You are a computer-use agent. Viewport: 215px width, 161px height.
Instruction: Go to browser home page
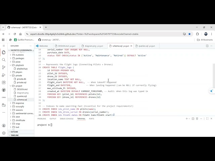tap(20, 34)
